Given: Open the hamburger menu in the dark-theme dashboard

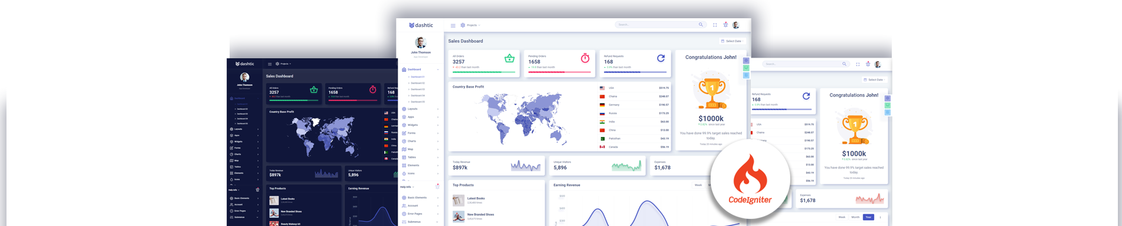Looking at the screenshot, I should [x=270, y=64].
